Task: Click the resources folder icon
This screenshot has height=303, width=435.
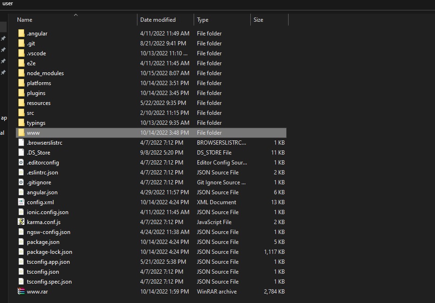Action: [x=21, y=103]
